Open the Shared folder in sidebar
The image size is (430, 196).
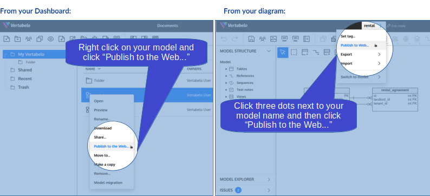[25, 70]
